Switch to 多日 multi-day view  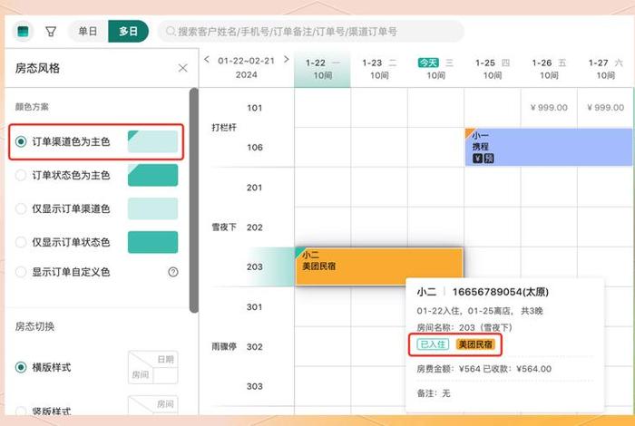tap(129, 31)
